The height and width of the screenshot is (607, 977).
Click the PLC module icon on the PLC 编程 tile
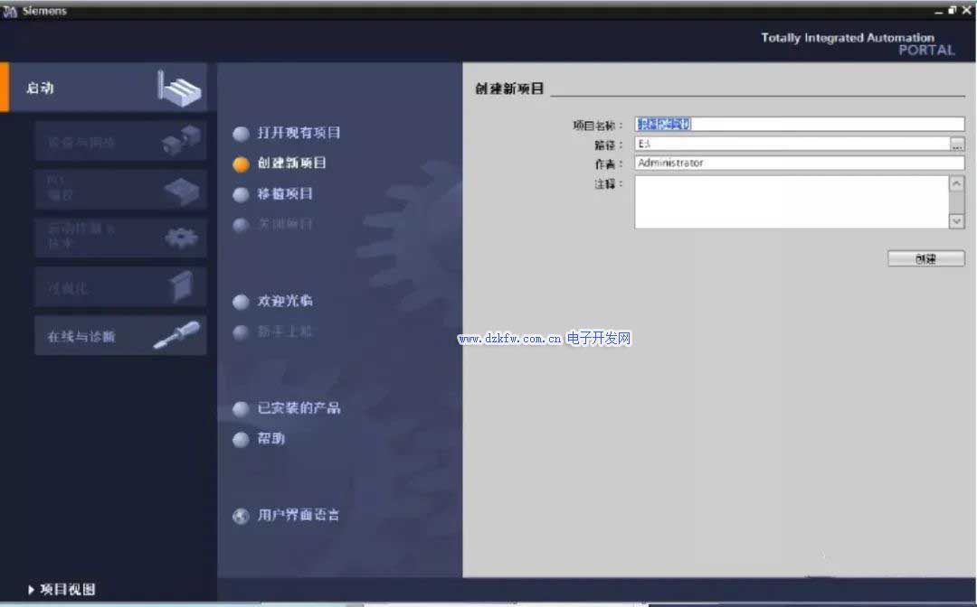point(182,191)
